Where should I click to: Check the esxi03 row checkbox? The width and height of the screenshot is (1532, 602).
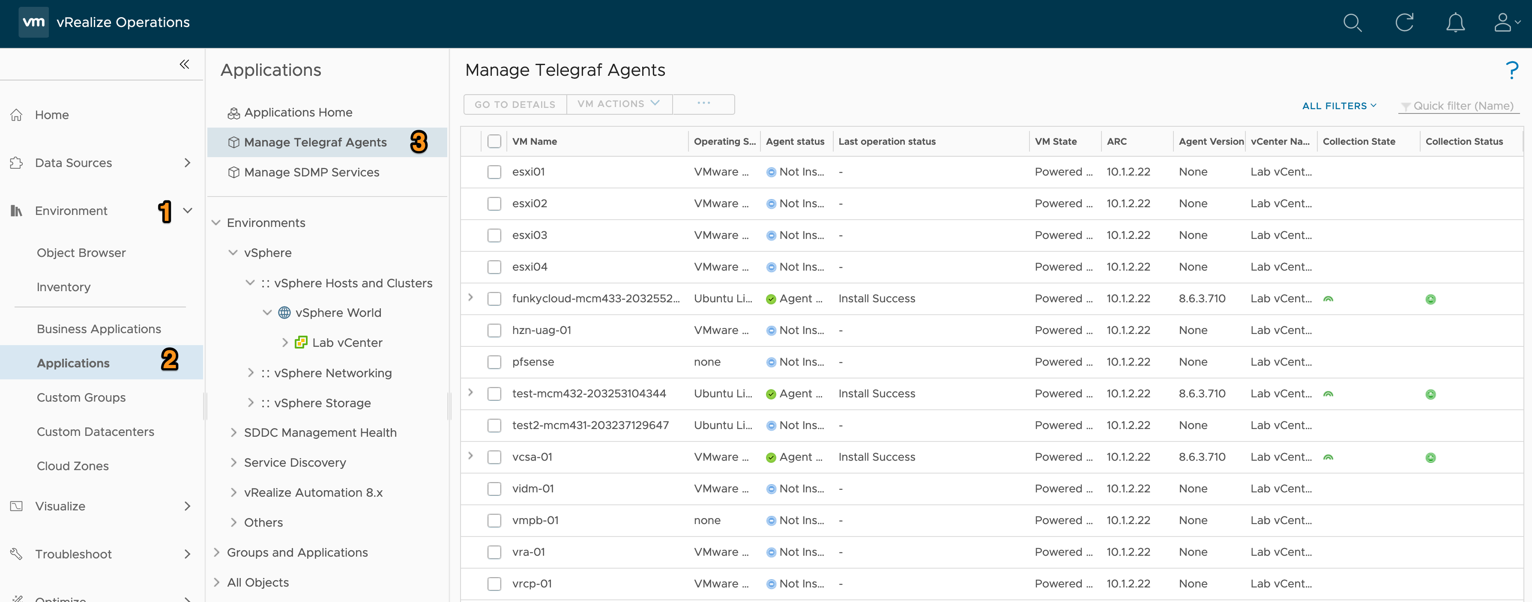(494, 235)
